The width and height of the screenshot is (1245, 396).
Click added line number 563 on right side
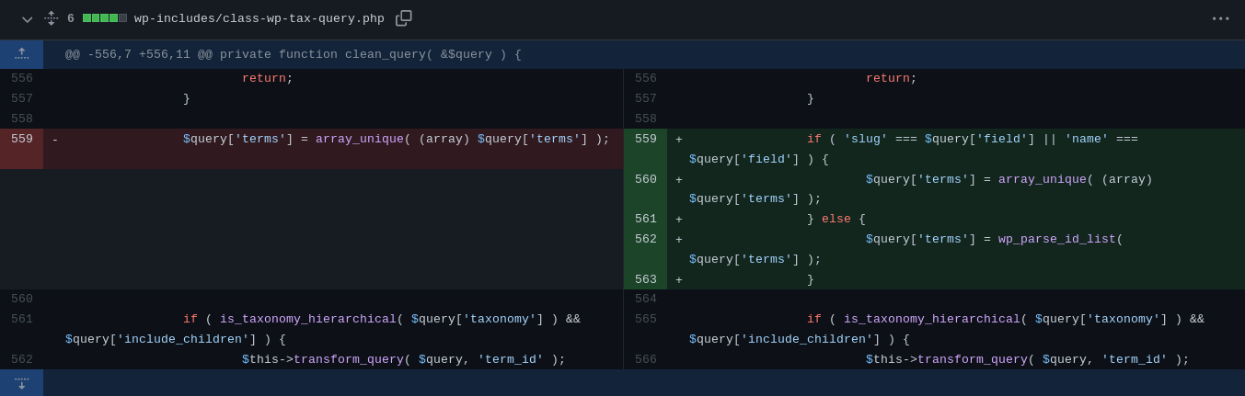[x=645, y=280]
